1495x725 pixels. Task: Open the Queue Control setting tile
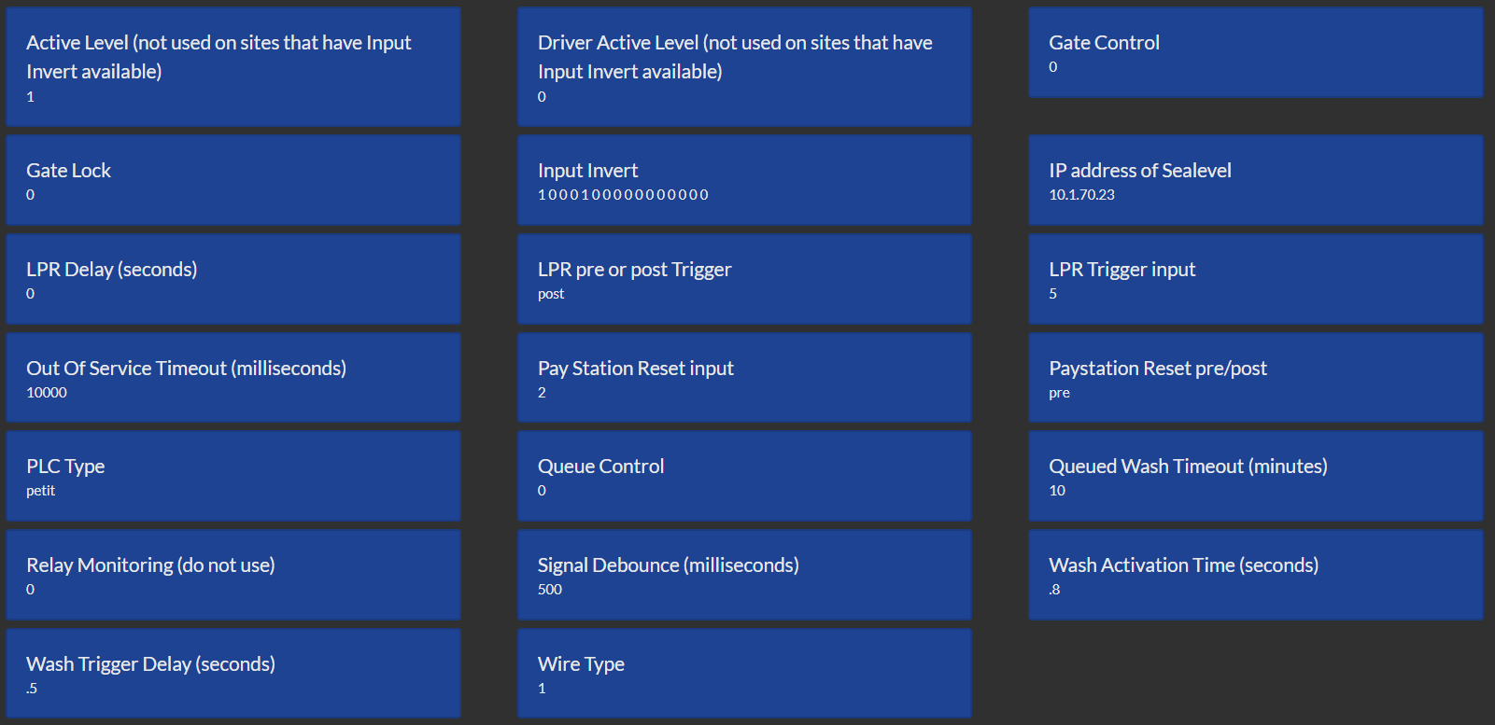744,476
